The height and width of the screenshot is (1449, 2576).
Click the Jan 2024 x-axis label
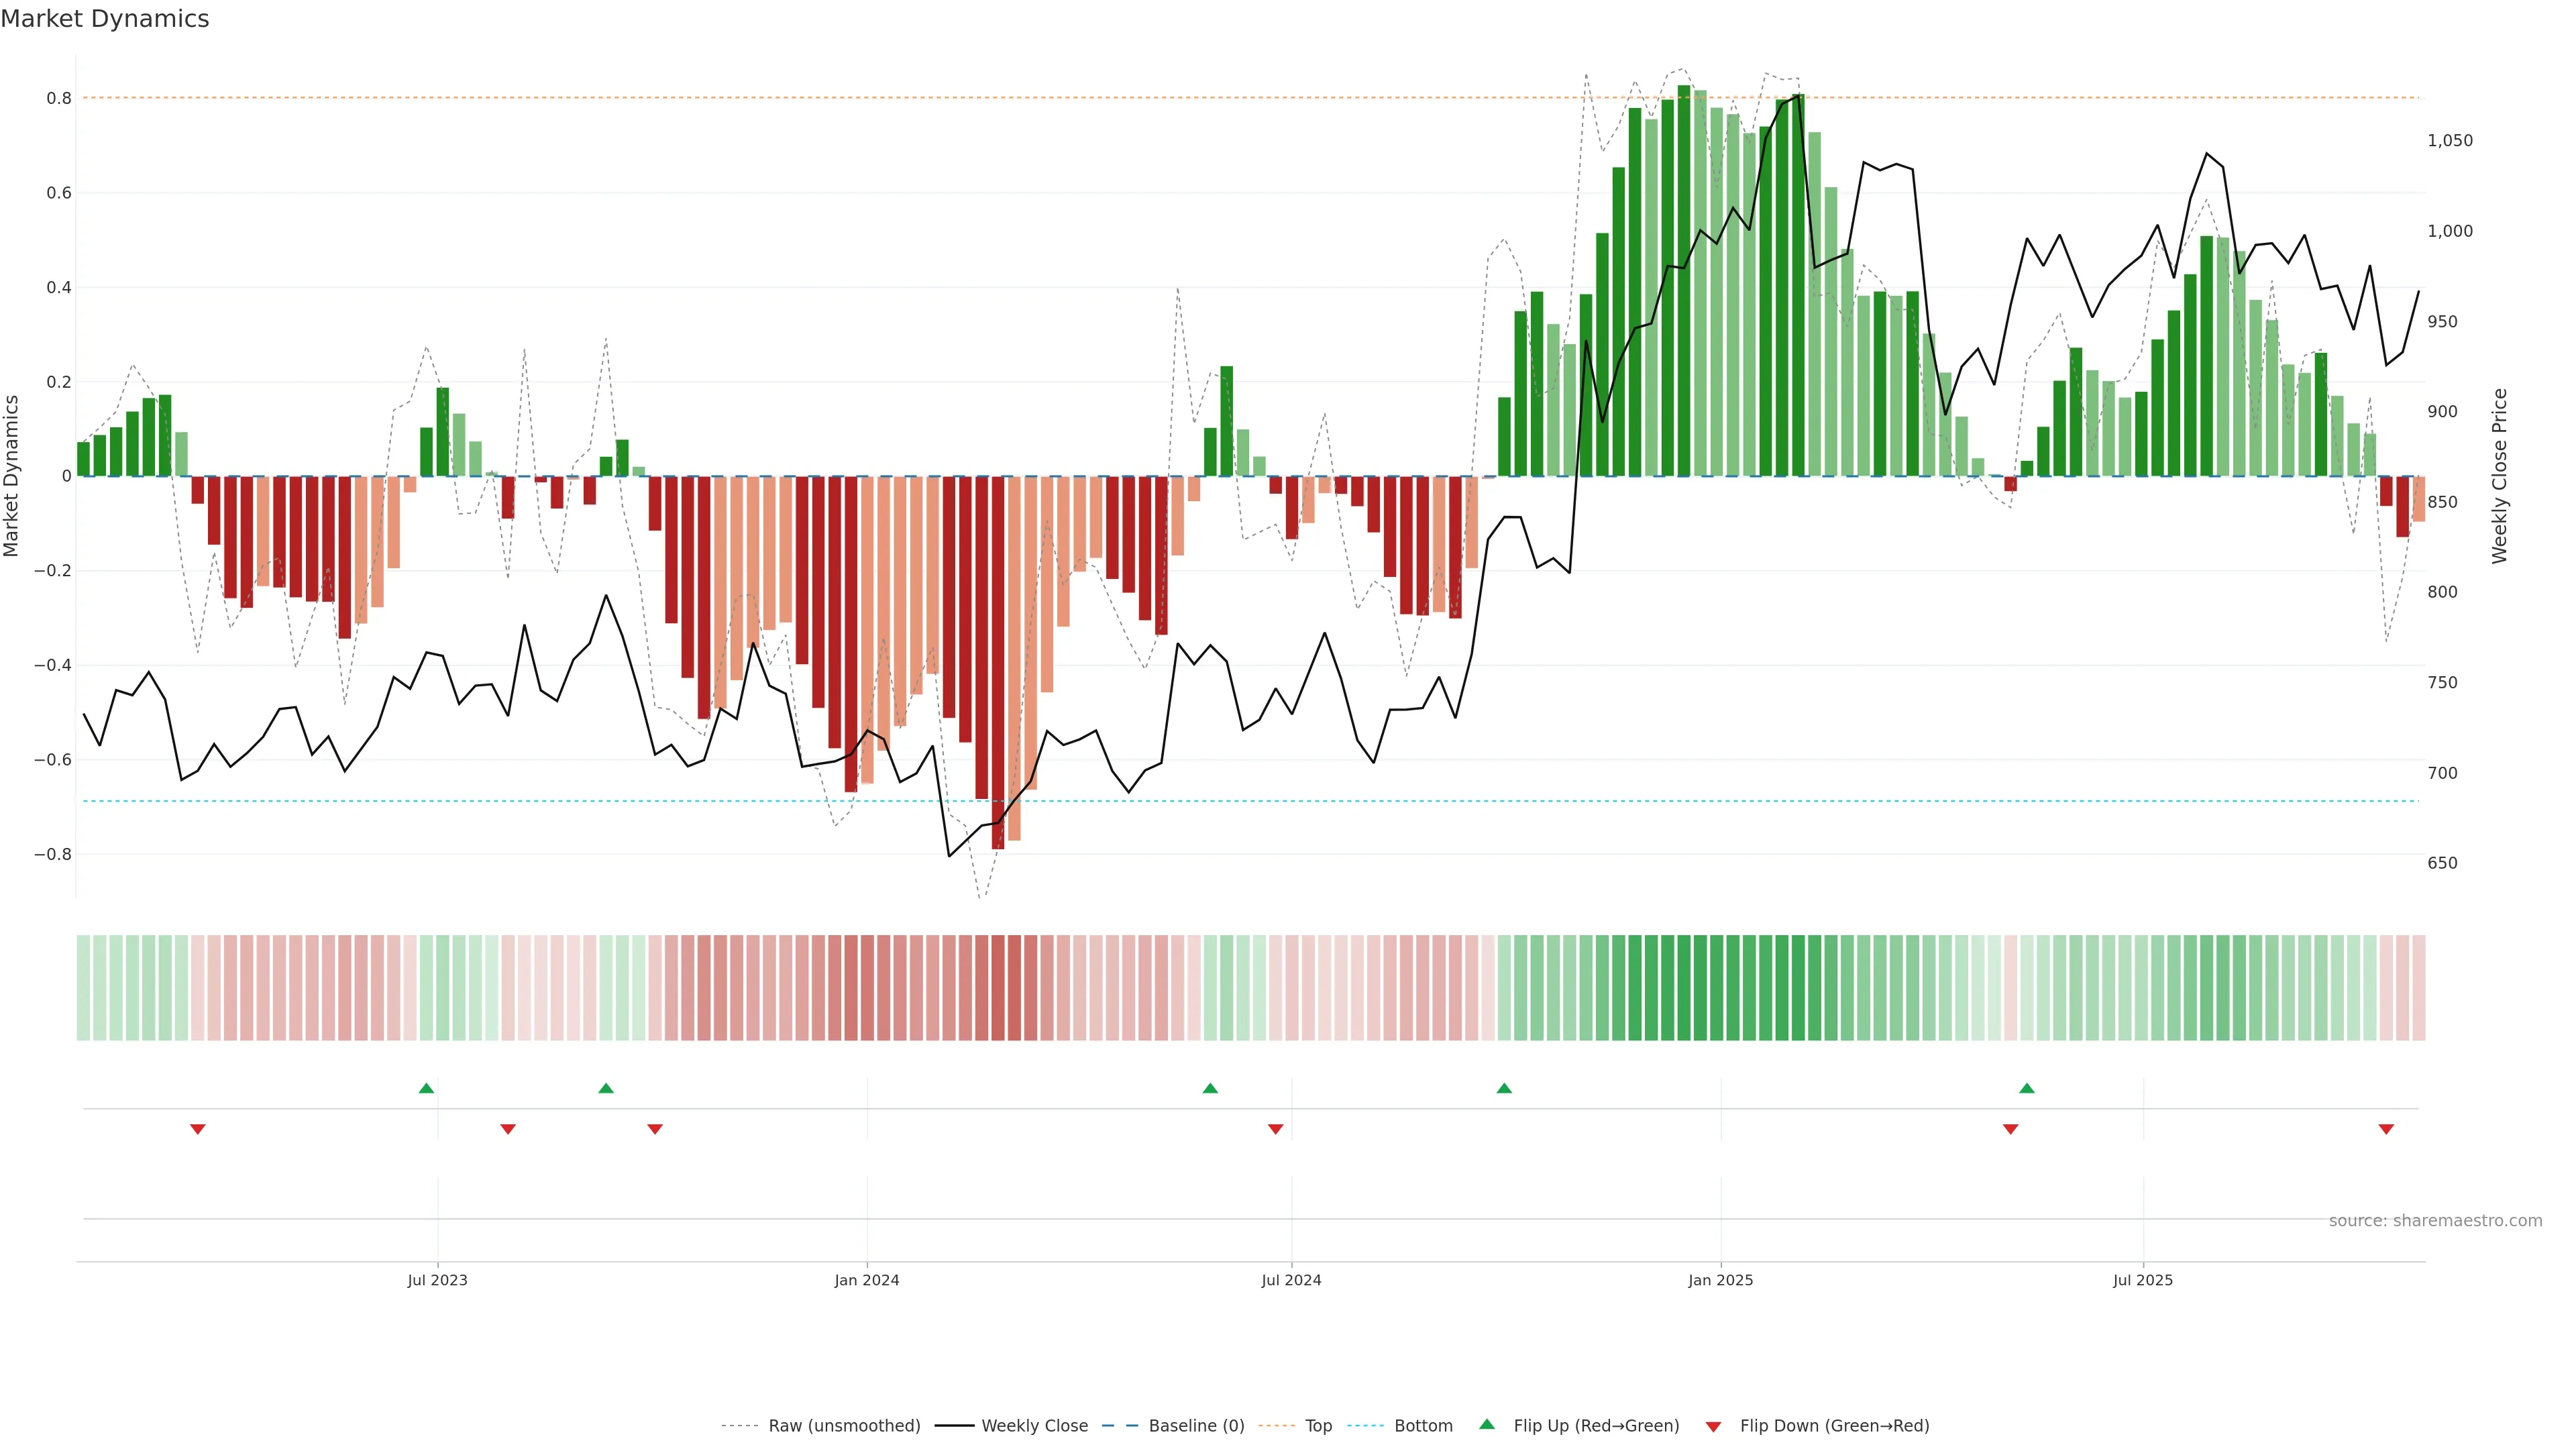click(866, 1280)
